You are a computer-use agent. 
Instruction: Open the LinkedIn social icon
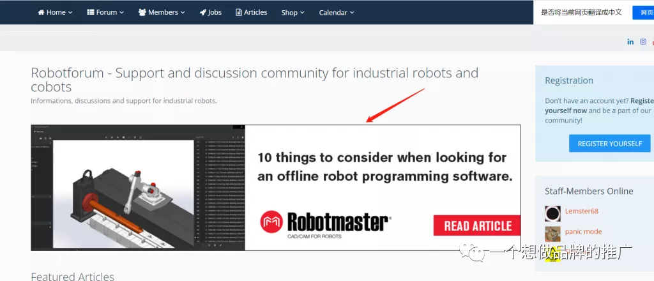630,42
